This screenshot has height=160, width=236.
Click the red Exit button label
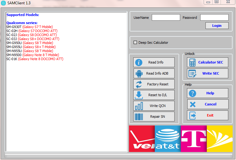pyautogui.click(x=210, y=115)
